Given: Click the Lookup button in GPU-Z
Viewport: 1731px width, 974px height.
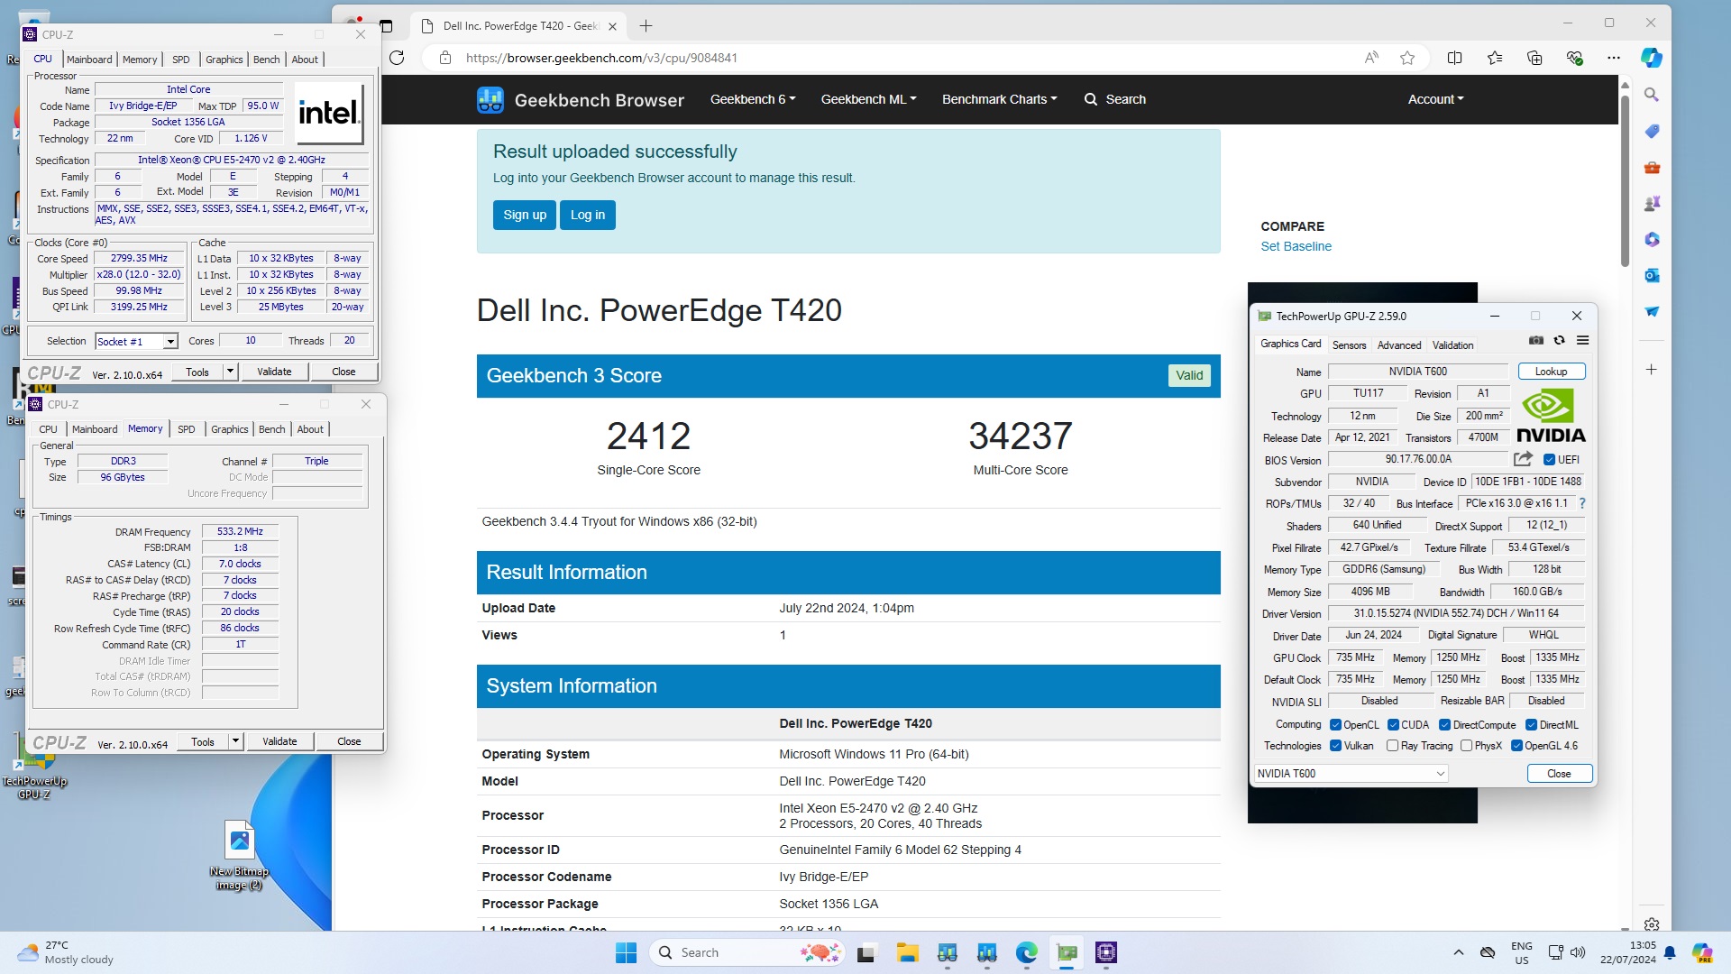Looking at the screenshot, I should (1551, 372).
